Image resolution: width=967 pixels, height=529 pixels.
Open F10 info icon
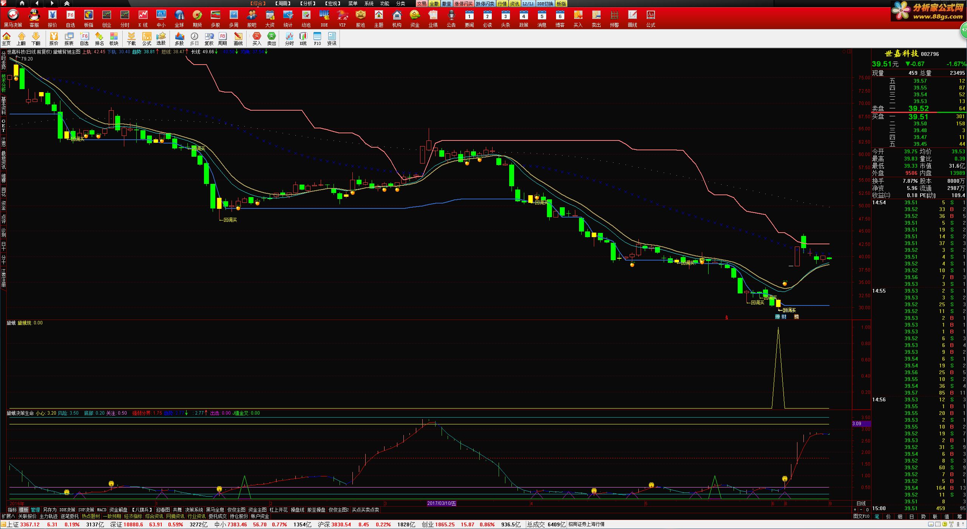317,39
